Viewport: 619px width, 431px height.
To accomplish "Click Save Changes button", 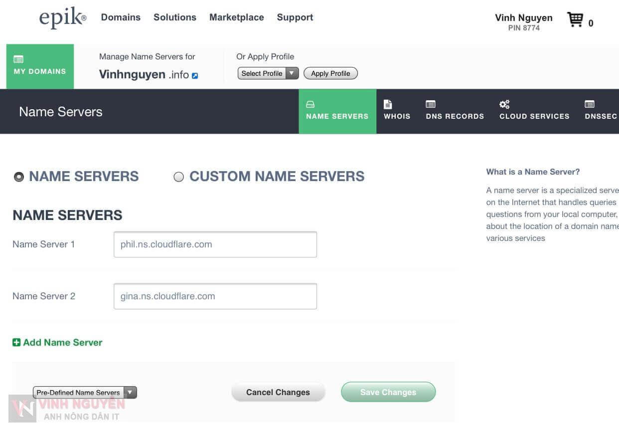I will [388, 392].
